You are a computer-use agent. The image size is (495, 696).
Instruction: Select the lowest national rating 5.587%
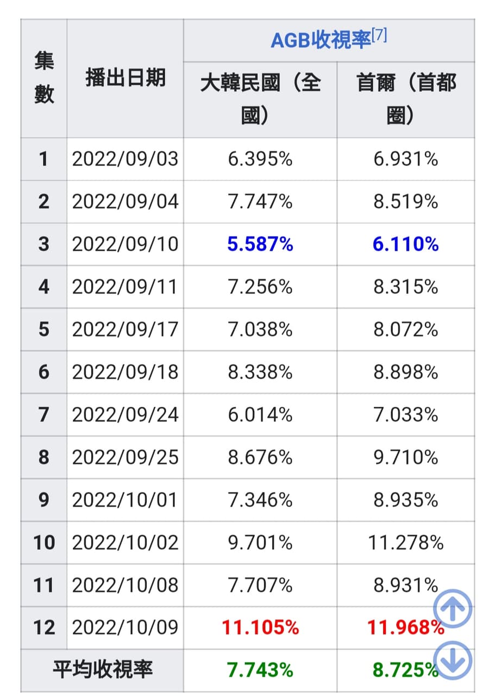tap(260, 244)
